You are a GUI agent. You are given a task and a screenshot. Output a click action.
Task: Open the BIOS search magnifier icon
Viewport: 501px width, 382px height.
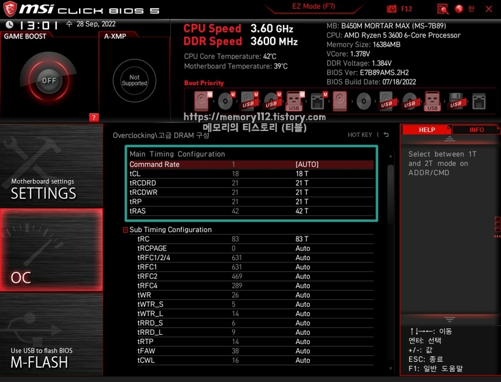pyautogui.click(x=443, y=9)
